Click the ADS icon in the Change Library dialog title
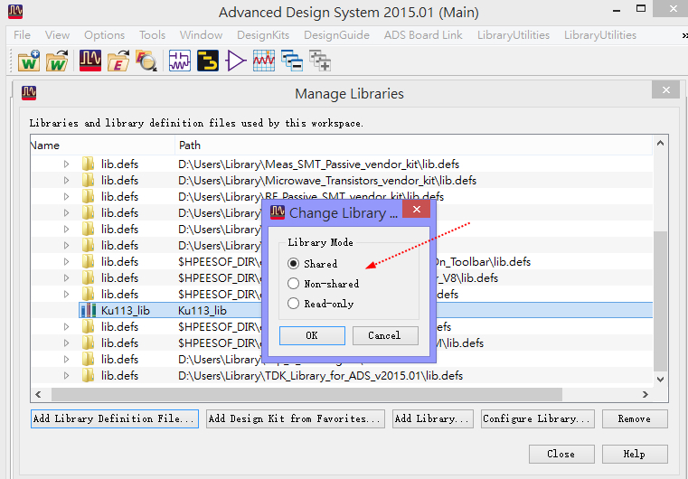This screenshot has height=479, width=688. coord(278,211)
